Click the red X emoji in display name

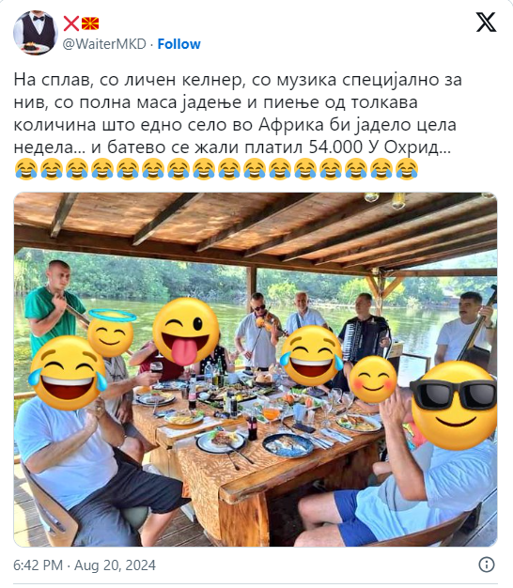tap(71, 23)
